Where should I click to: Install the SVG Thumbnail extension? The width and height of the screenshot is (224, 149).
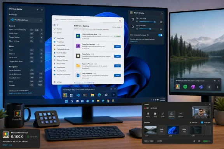[x=117, y=75]
